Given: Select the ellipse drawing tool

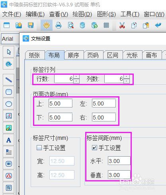Looking at the screenshot, I should pyautogui.click(x=9, y=104).
